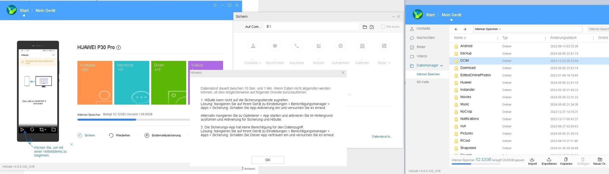The image size is (609, 174).
Task: Select the Kontakte person icon in Sichern dialog
Action: [x=253, y=46]
